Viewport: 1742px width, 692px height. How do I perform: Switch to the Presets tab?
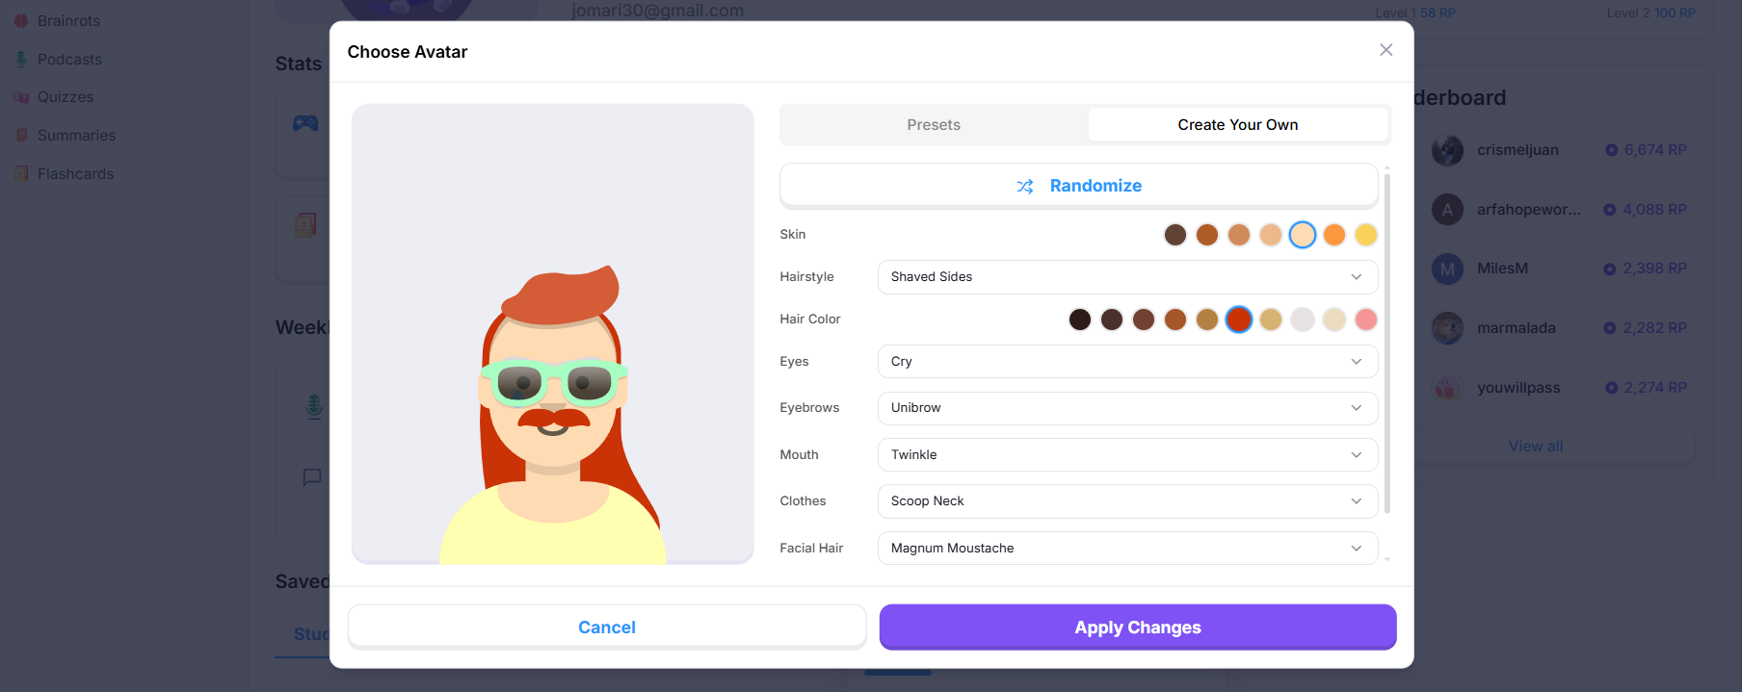click(933, 125)
